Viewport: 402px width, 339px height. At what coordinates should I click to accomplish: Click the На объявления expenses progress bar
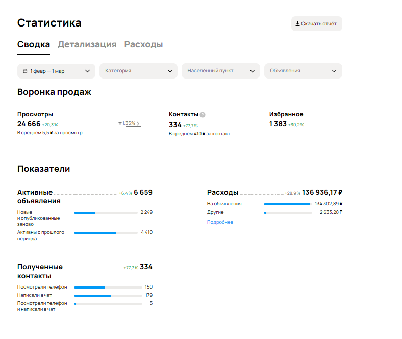(x=287, y=204)
